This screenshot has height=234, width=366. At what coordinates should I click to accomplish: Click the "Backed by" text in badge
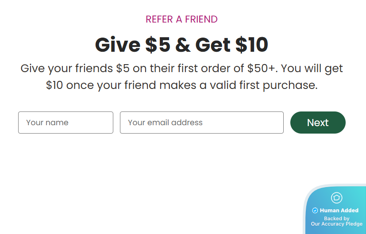[336, 219]
